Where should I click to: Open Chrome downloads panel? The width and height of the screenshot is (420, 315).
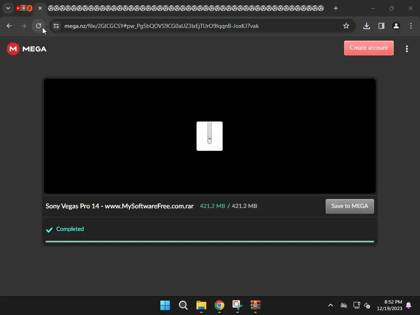366,26
